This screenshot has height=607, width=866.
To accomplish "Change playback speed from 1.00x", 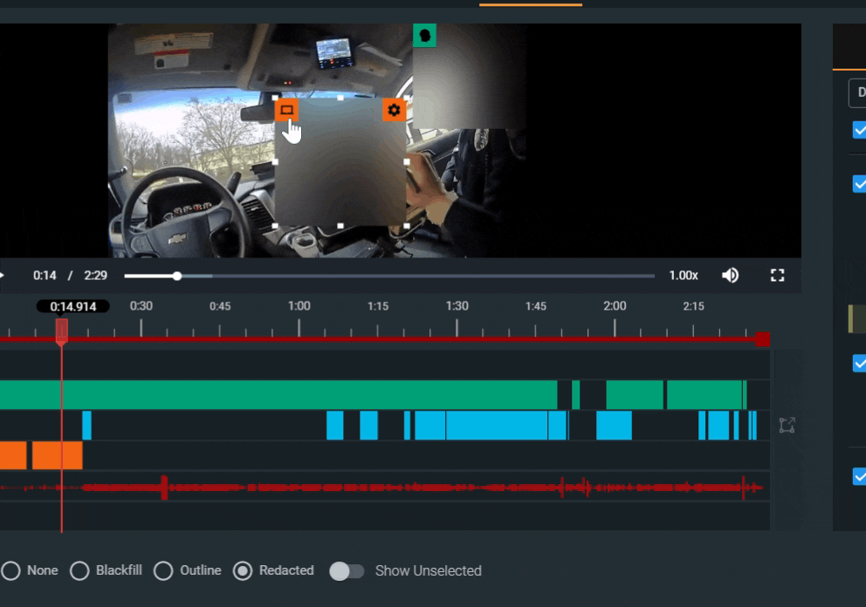I will pyautogui.click(x=684, y=275).
